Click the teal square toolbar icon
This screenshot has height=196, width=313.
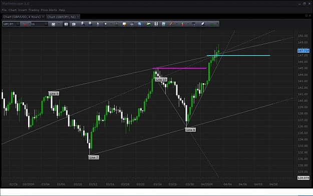point(164,24)
